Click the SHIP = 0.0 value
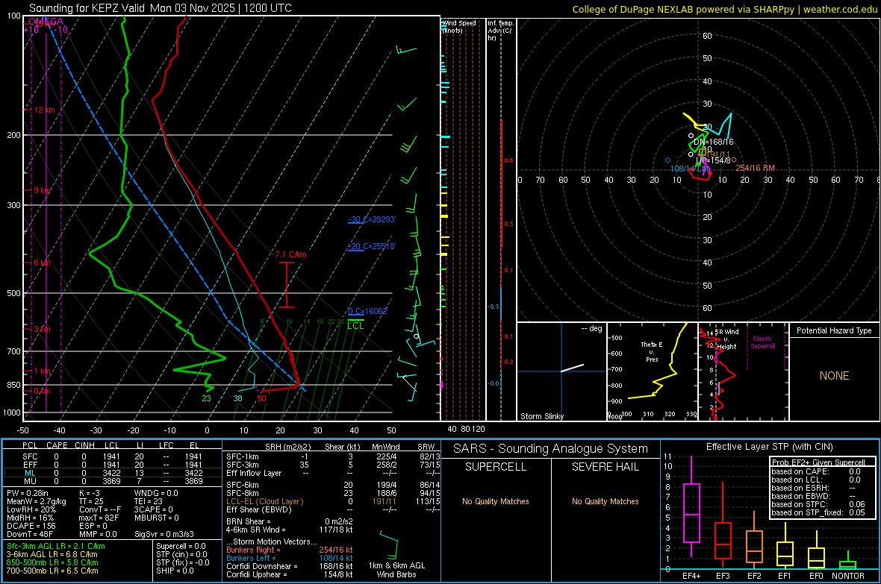This screenshot has width=881, height=584. point(175,571)
